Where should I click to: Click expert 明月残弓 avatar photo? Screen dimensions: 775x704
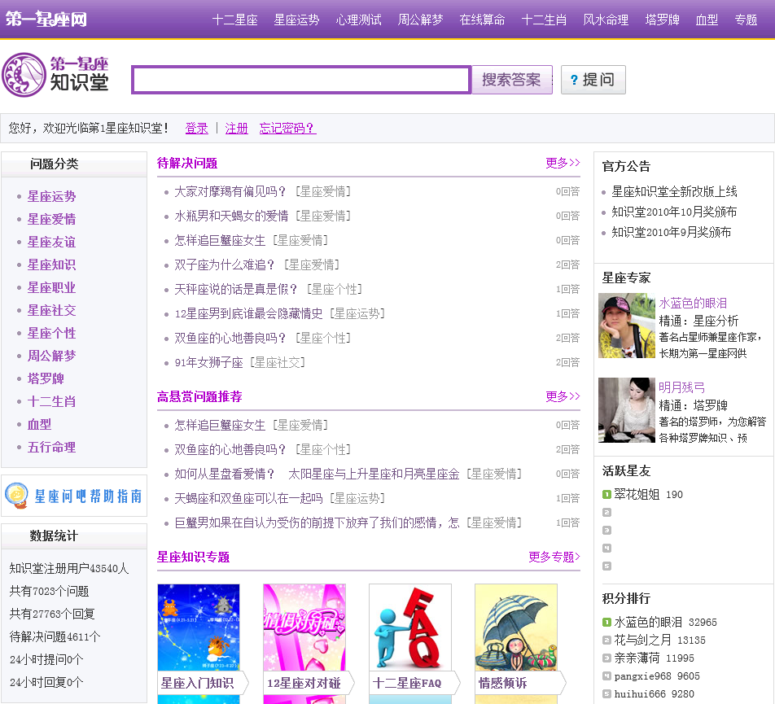(x=627, y=410)
